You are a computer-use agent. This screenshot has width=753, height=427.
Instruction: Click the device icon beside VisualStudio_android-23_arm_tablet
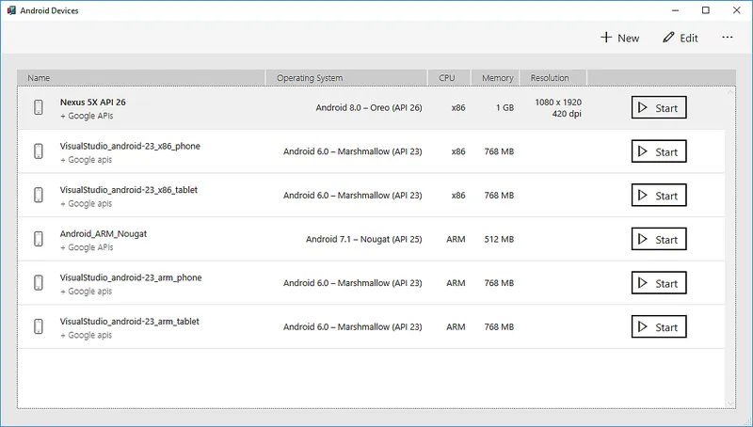39,326
